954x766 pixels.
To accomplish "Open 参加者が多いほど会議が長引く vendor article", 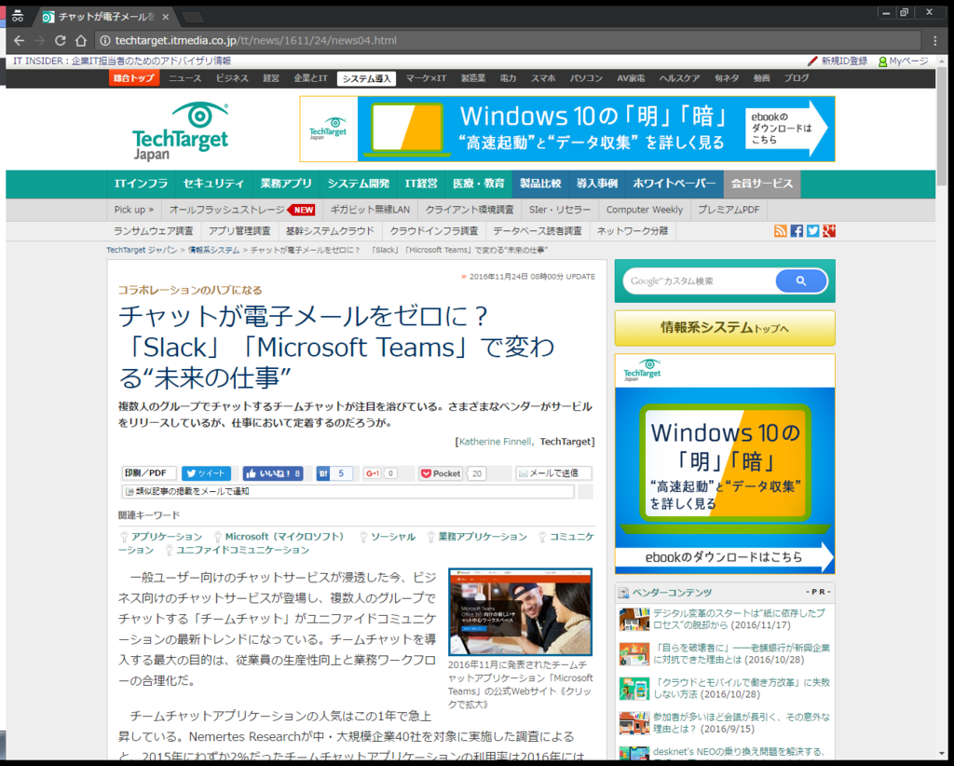I will 741,723.
